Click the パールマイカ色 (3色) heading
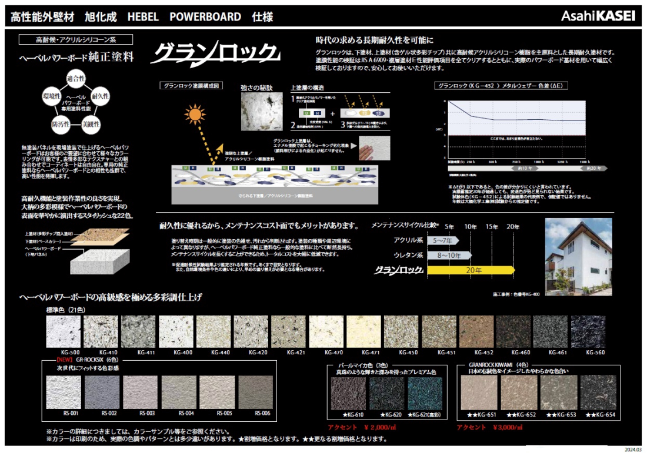 [363, 365]
